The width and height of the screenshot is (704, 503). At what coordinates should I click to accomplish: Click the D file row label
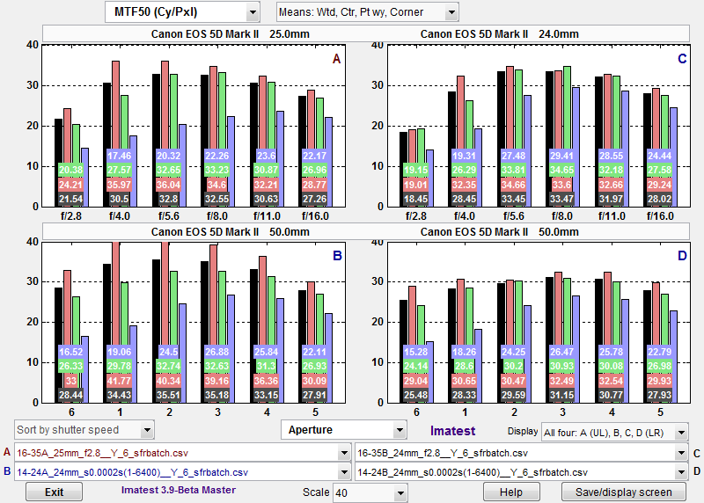697,471
